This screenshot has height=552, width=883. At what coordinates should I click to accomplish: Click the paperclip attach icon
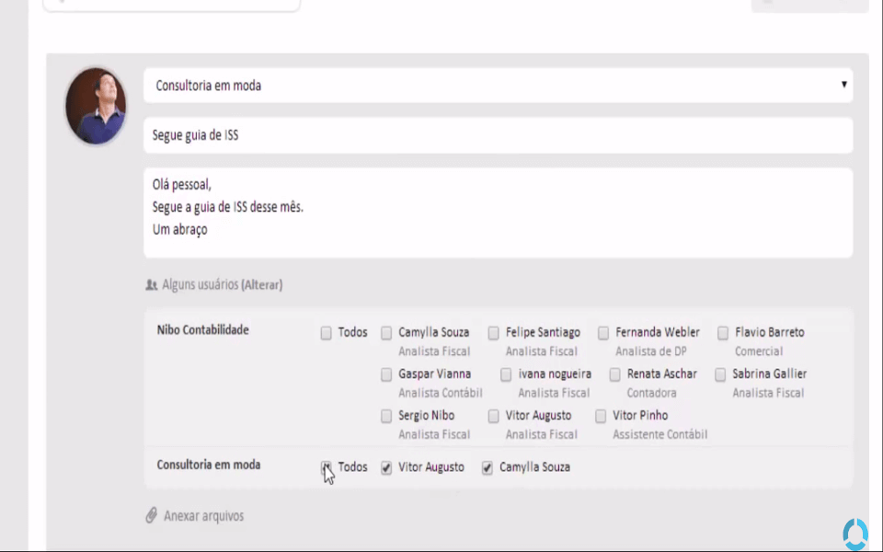pyautogui.click(x=151, y=515)
